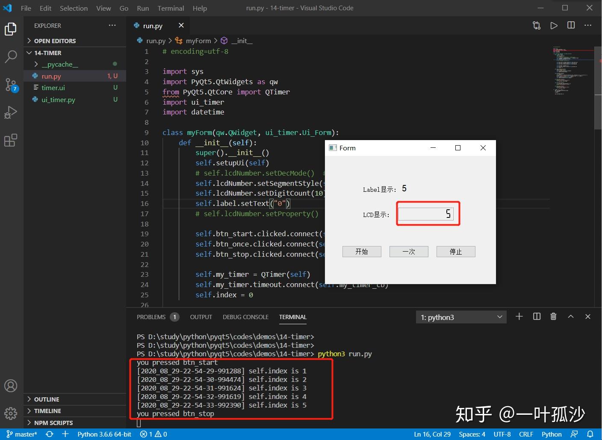This screenshot has height=440, width=602.
Task: Select timer.ui in the Explorer
Action: tap(53, 88)
